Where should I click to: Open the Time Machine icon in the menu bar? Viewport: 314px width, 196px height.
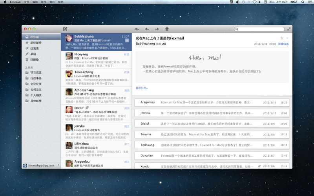(x=243, y=2)
